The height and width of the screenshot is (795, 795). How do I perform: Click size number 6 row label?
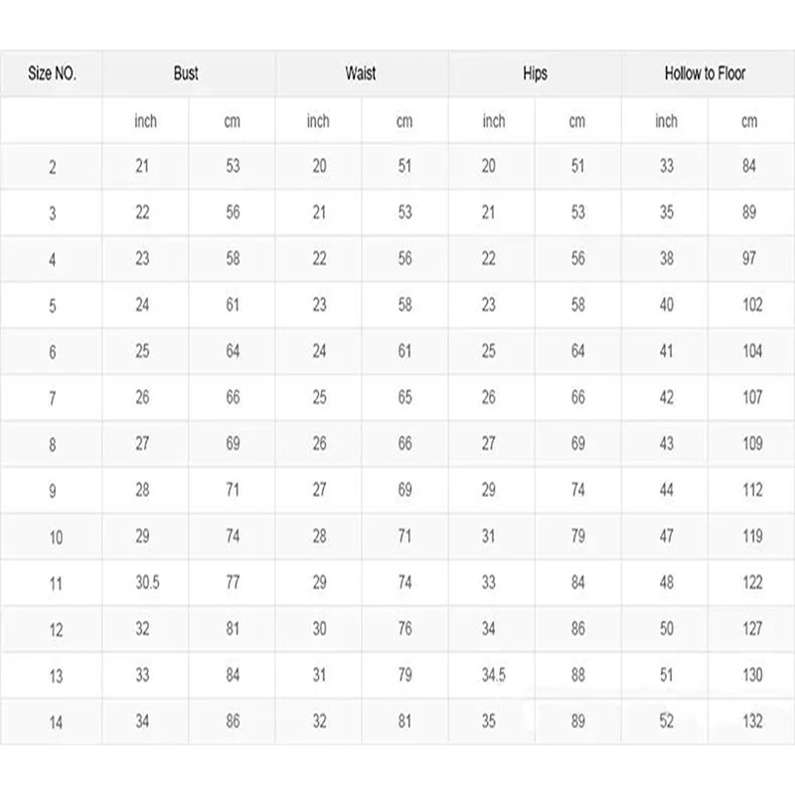pos(53,352)
